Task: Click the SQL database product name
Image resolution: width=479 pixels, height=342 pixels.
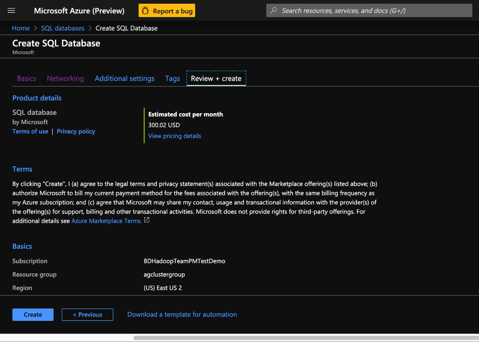Action: (35, 112)
